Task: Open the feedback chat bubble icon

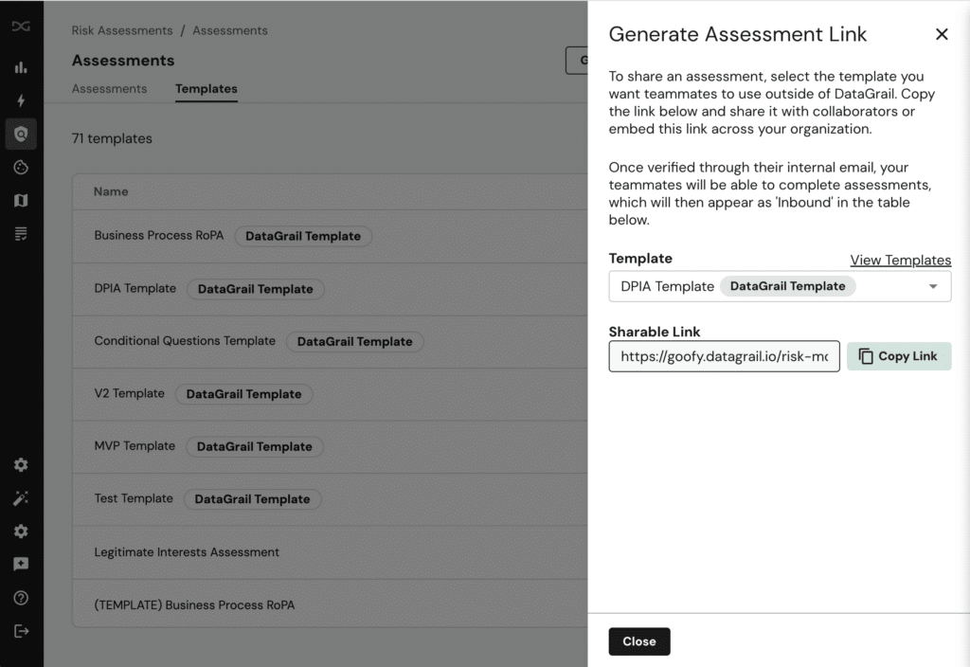Action: 21,565
